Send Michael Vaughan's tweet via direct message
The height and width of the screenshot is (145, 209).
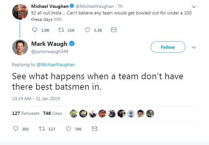pos(114,30)
